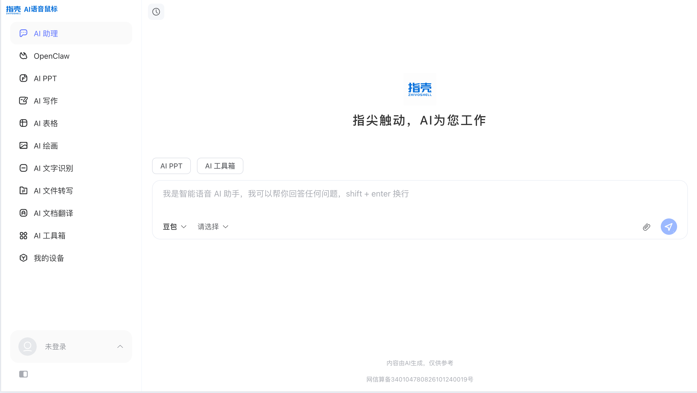Click 内容由AI生成，仅供参考 notice
Viewport: 697px width, 393px height.
pos(420,363)
